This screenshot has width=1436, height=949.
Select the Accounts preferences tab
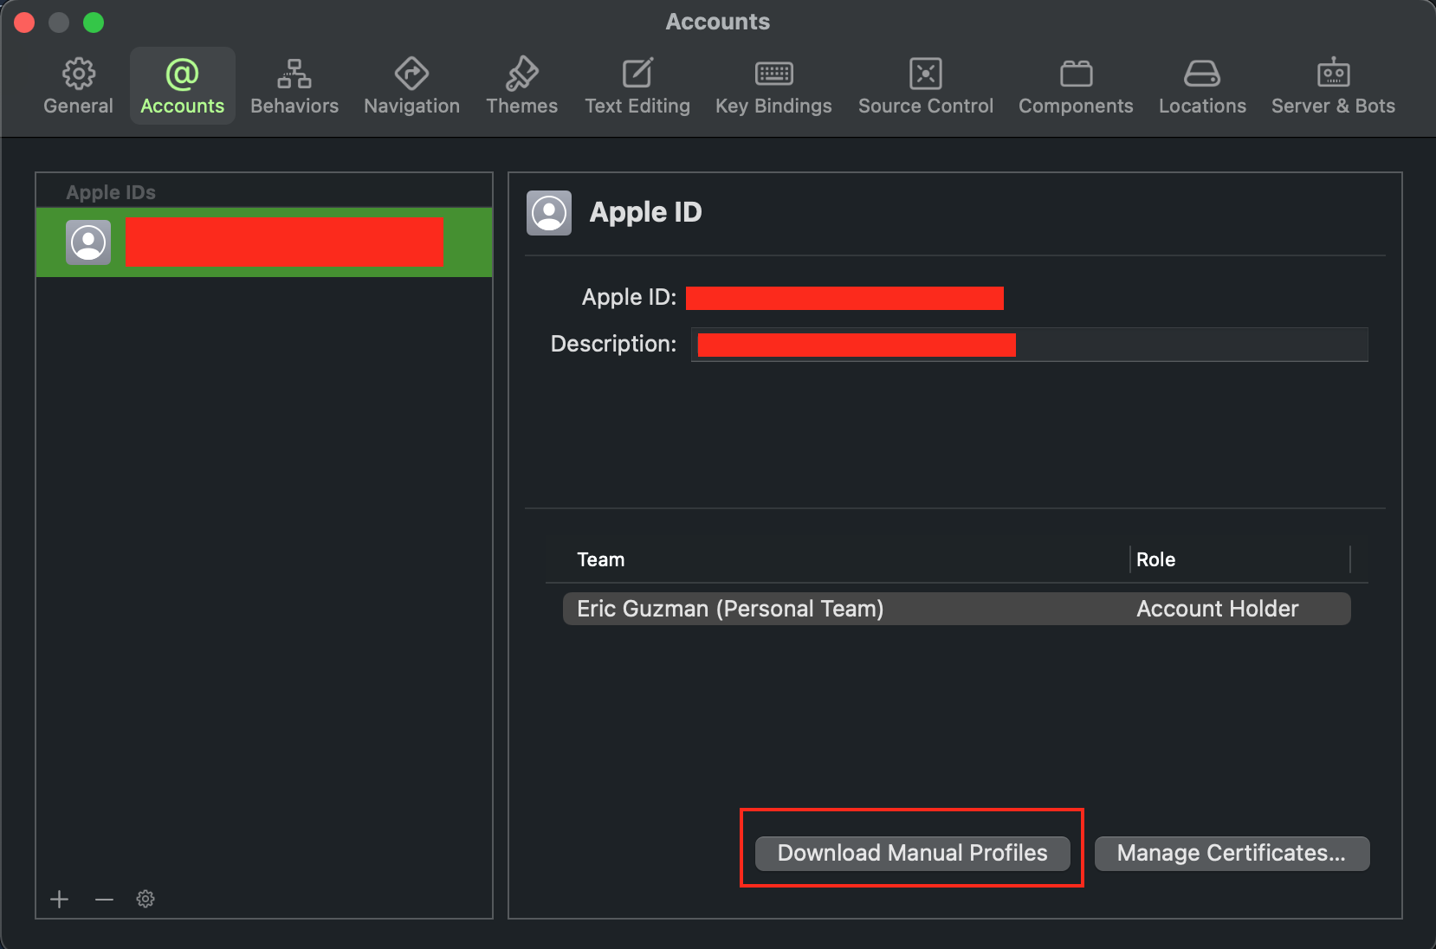click(182, 86)
